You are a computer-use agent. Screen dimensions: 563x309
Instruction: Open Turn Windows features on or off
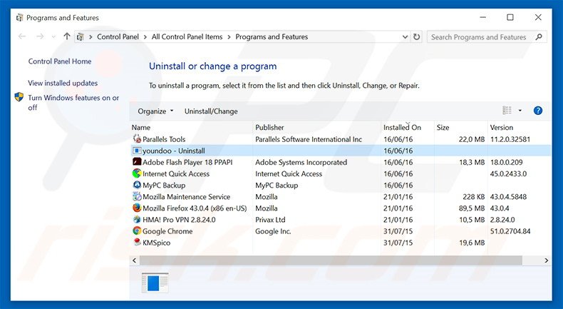[73, 102]
